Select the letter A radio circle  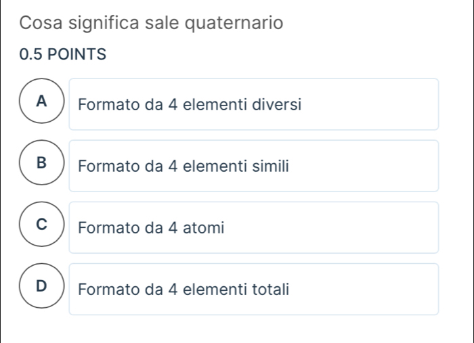pyautogui.click(x=43, y=103)
